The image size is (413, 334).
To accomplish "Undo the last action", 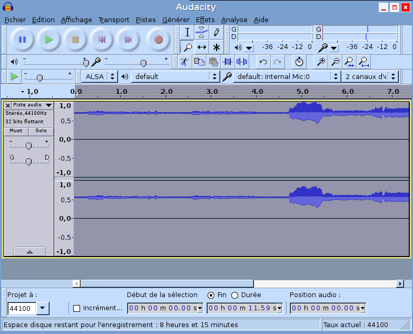I will 263,62.
